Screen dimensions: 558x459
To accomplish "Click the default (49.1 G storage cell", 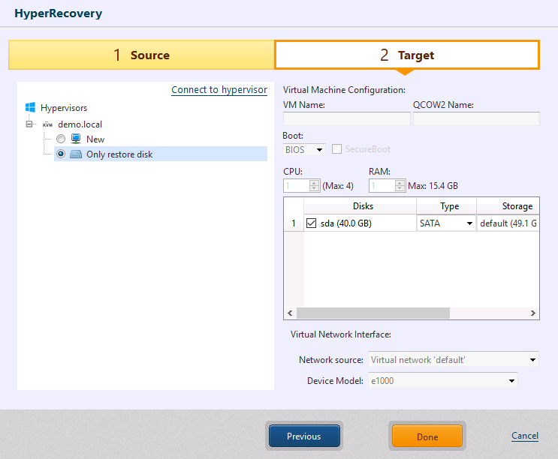I will [x=508, y=223].
